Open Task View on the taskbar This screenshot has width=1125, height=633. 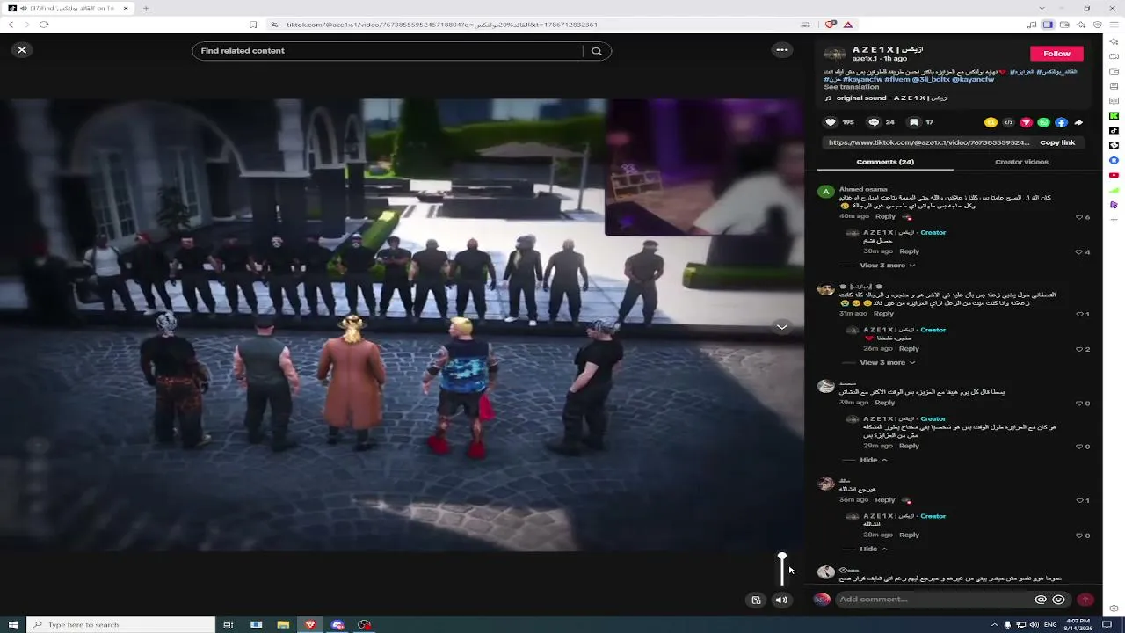pyautogui.click(x=228, y=625)
